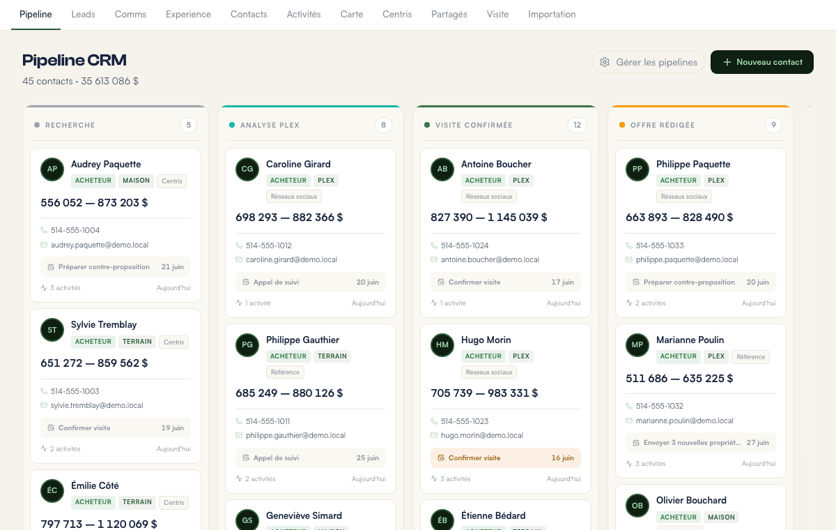Click Antoine Boucher's AB avatar
This screenshot has height=530, width=836.
[442, 169]
